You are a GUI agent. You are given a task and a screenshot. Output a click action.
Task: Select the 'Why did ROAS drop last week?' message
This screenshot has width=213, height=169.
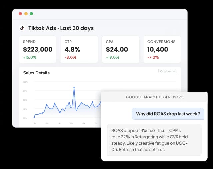pos(168,114)
